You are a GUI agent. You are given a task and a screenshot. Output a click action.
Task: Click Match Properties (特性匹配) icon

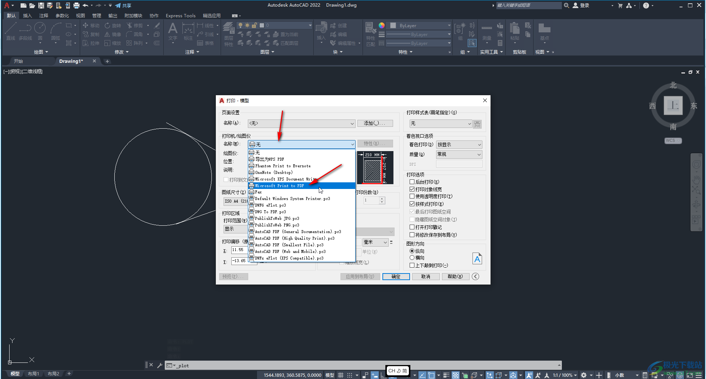(x=371, y=34)
